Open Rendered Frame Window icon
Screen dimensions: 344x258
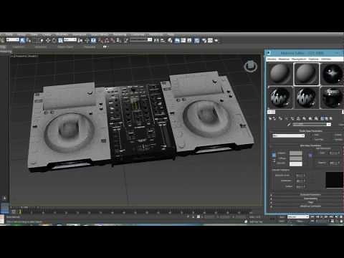210,40
